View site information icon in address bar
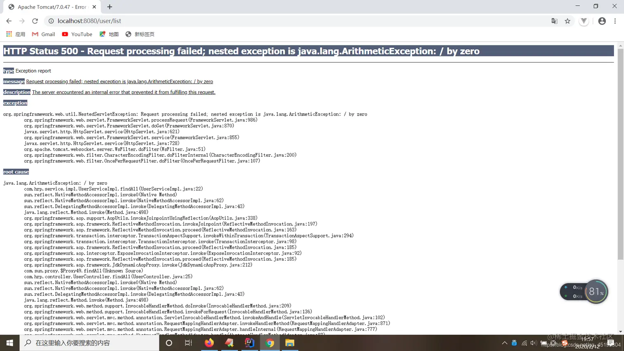This screenshot has width=624, height=351. tap(51, 21)
